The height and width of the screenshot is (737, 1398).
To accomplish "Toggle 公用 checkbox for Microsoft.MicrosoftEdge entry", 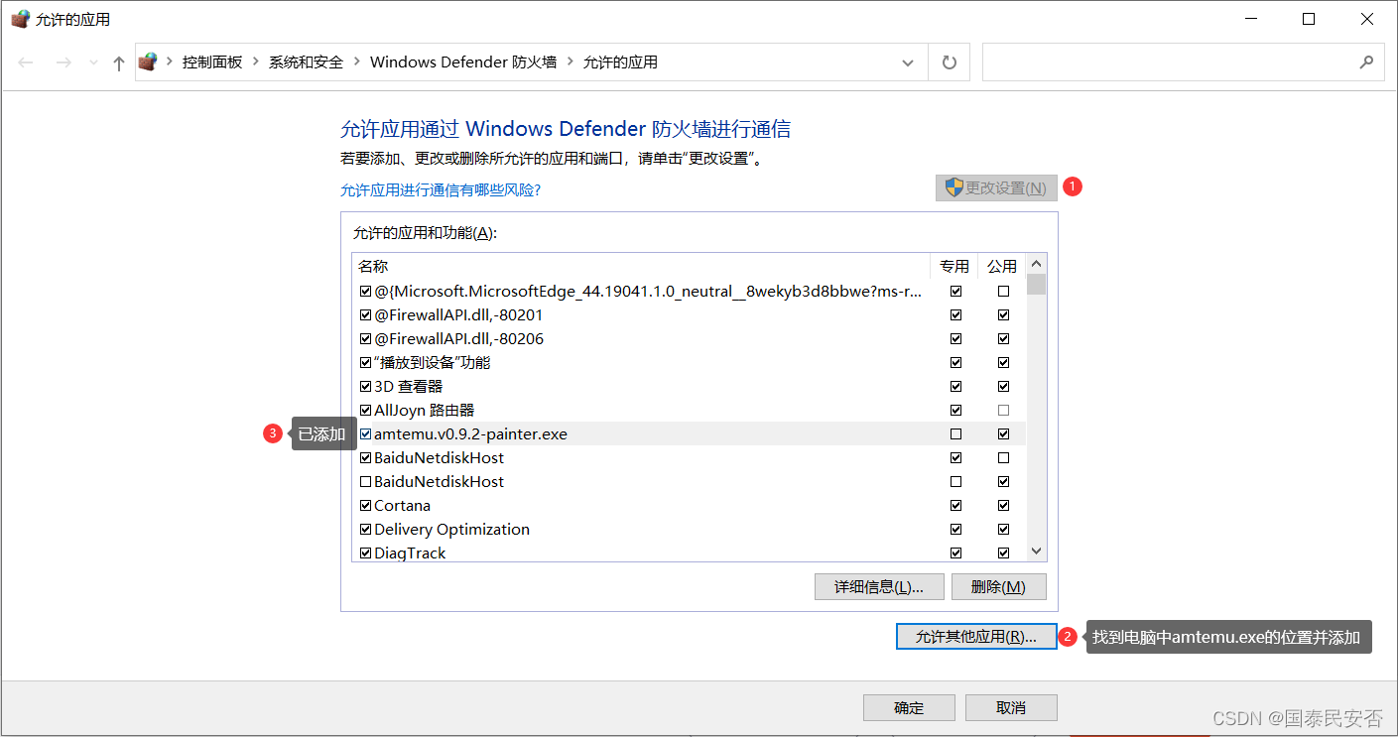I will pos(1003,291).
